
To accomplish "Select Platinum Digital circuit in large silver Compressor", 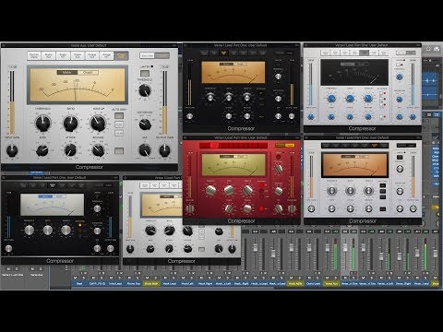I will coord(34,55).
